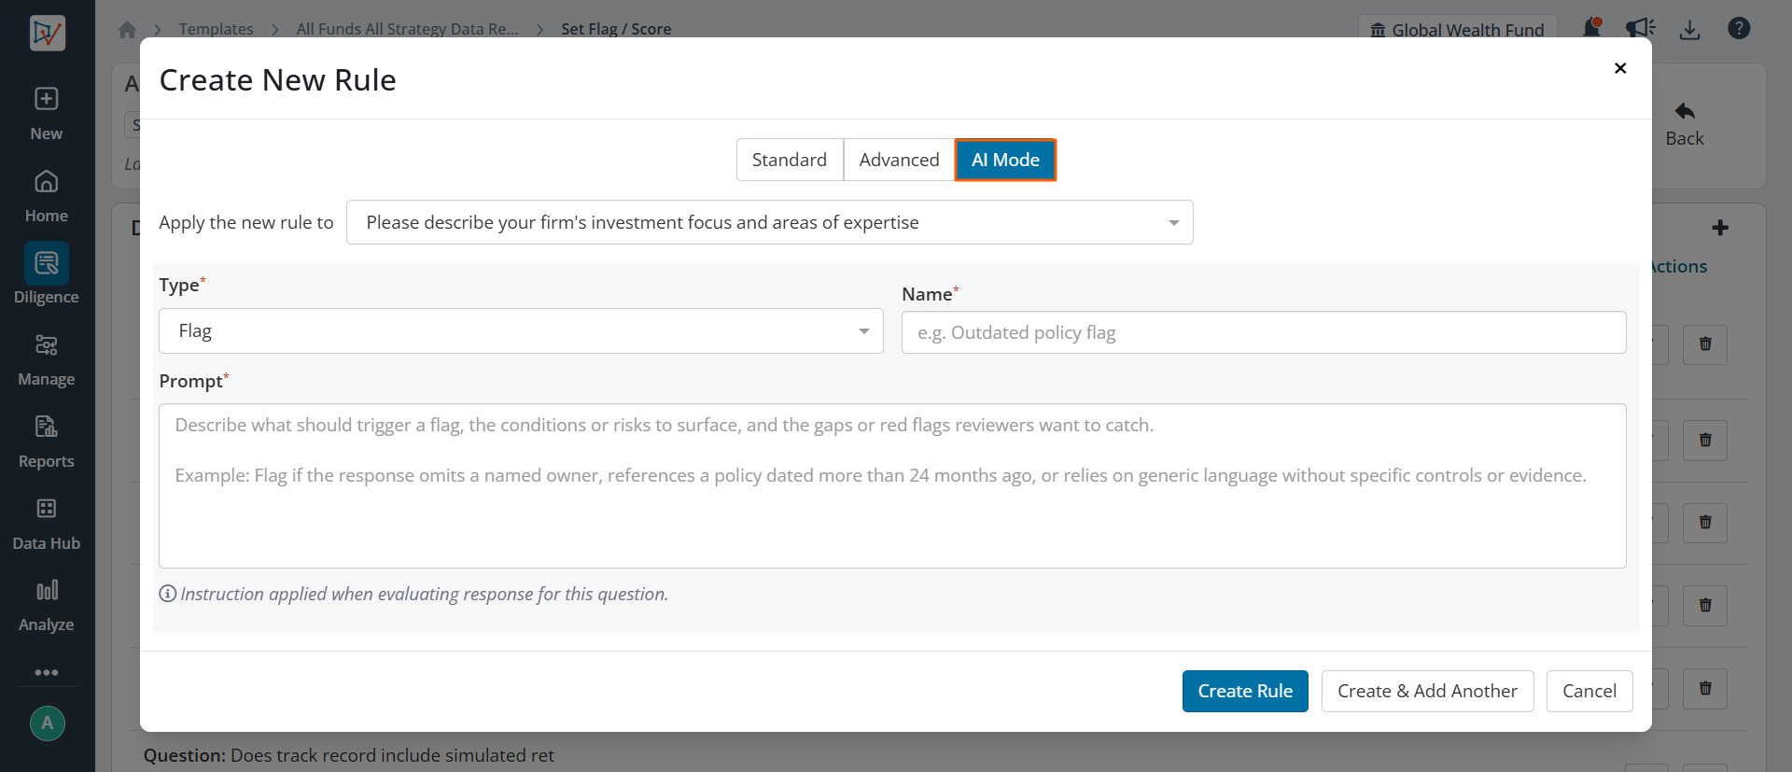Open announcements megaphone icon

1640,28
